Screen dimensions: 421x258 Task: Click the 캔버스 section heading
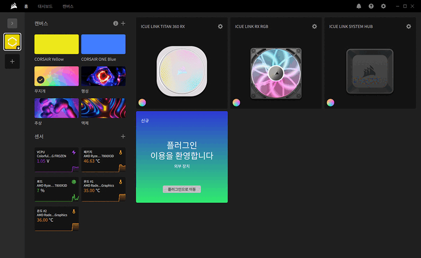point(41,23)
